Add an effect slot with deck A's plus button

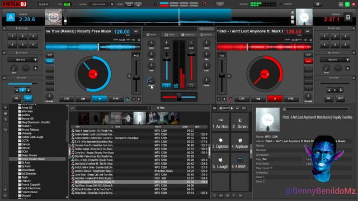pos(35,68)
